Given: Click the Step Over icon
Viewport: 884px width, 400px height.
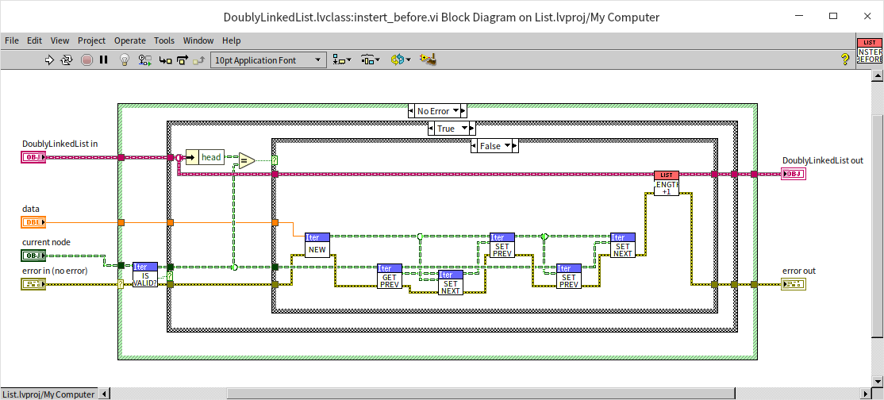Looking at the screenshot, I should click(182, 60).
